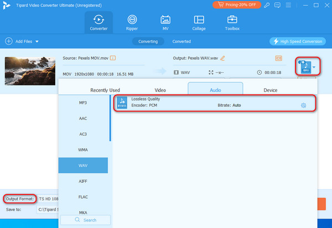Click the search magnifier icon

pyautogui.click(x=77, y=220)
